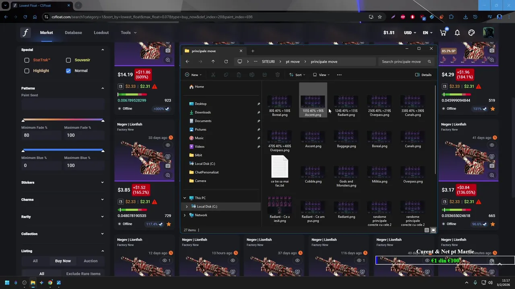Image resolution: width=515 pixels, height=289 pixels.
Task: Switch Explorer to details list view button
Action: (x=426, y=230)
